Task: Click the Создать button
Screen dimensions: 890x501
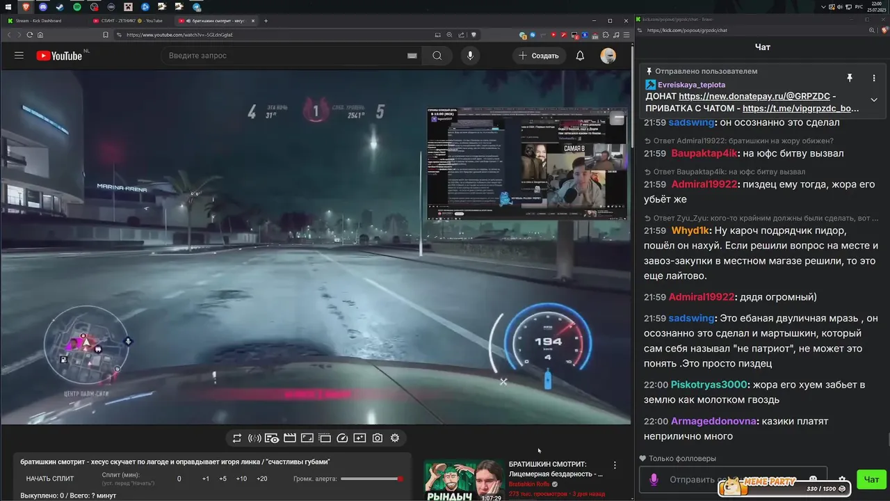Action: point(539,56)
